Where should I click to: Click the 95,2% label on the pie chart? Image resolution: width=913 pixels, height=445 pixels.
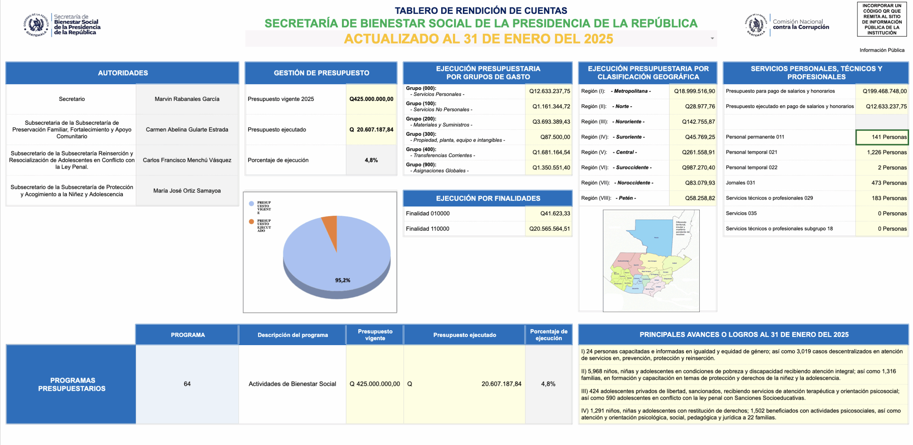(342, 280)
